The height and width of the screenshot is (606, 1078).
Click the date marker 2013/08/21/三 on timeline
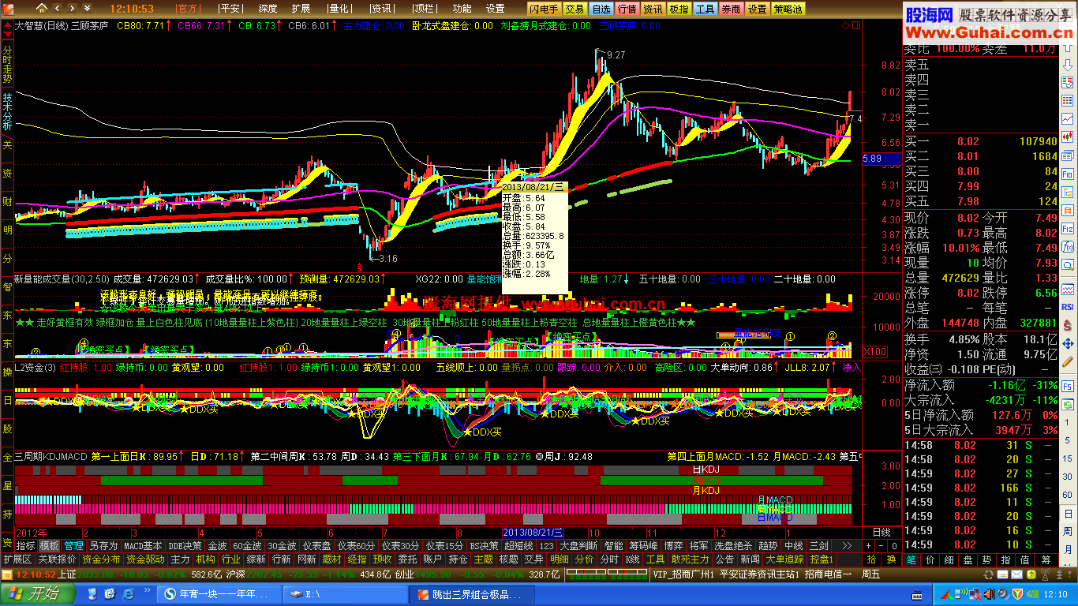click(534, 533)
